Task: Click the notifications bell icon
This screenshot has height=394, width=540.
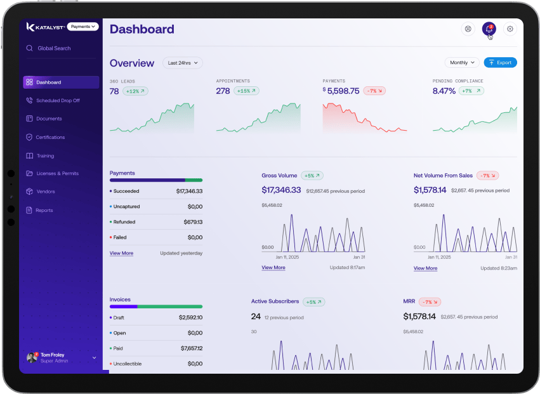Action: click(488, 29)
